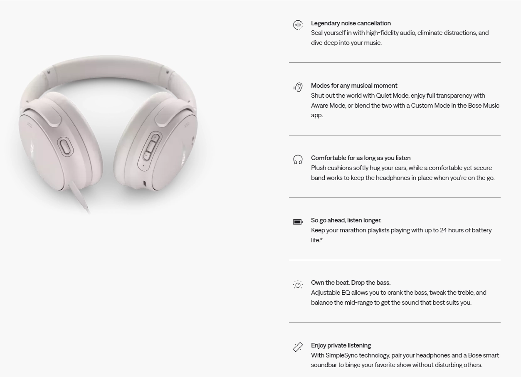521x377 pixels.
Task: Click 'So go ahead, listen longer.' heading
Action: click(346, 220)
